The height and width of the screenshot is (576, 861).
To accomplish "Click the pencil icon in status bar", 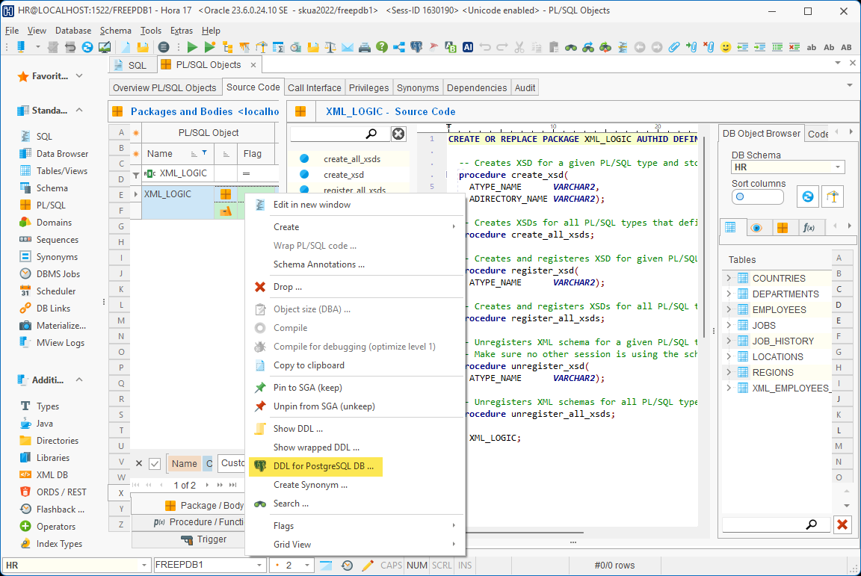I will pyautogui.click(x=367, y=566).
